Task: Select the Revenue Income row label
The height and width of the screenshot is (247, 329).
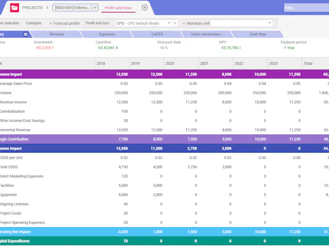Action: (13, 102)
